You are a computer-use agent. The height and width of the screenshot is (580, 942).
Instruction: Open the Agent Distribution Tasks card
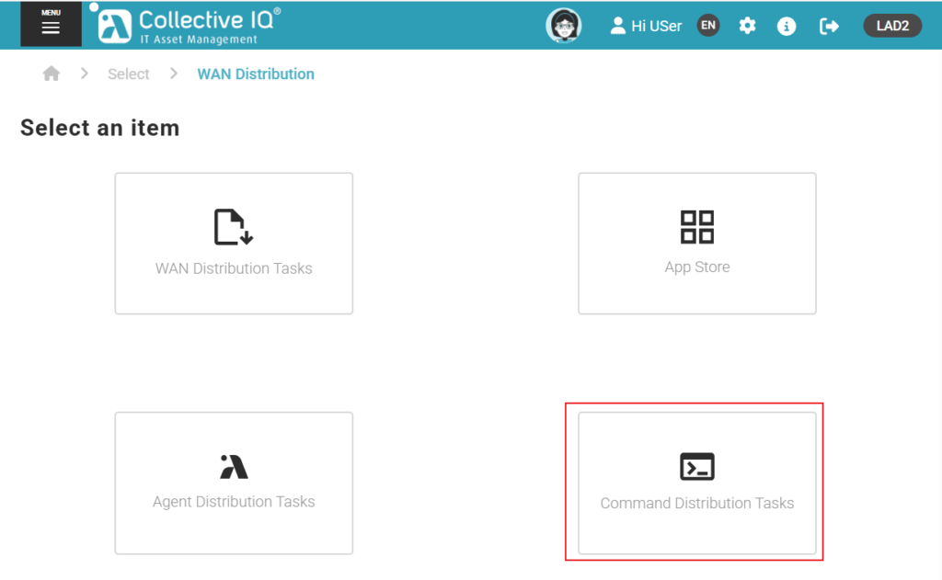234,483
